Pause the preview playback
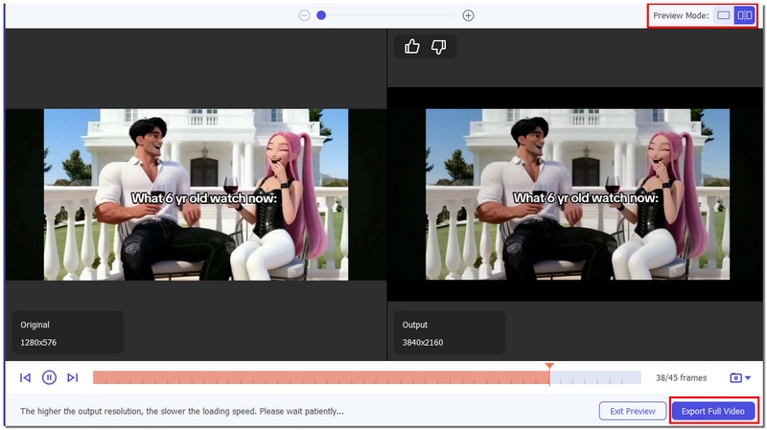 [49, 377]
